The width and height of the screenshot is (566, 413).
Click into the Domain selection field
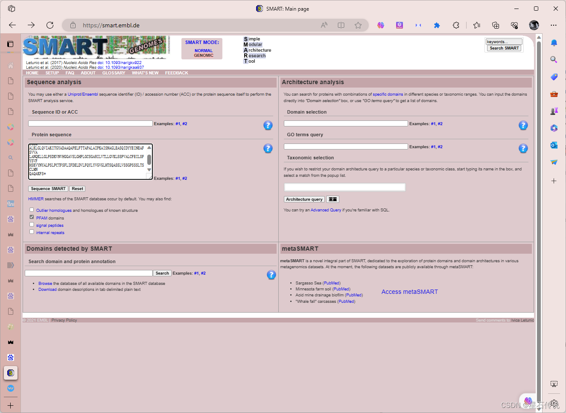pos(346,123)
